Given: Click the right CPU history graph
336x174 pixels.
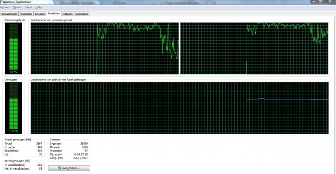Looking at the screenshot, I should tap(254, 48).
